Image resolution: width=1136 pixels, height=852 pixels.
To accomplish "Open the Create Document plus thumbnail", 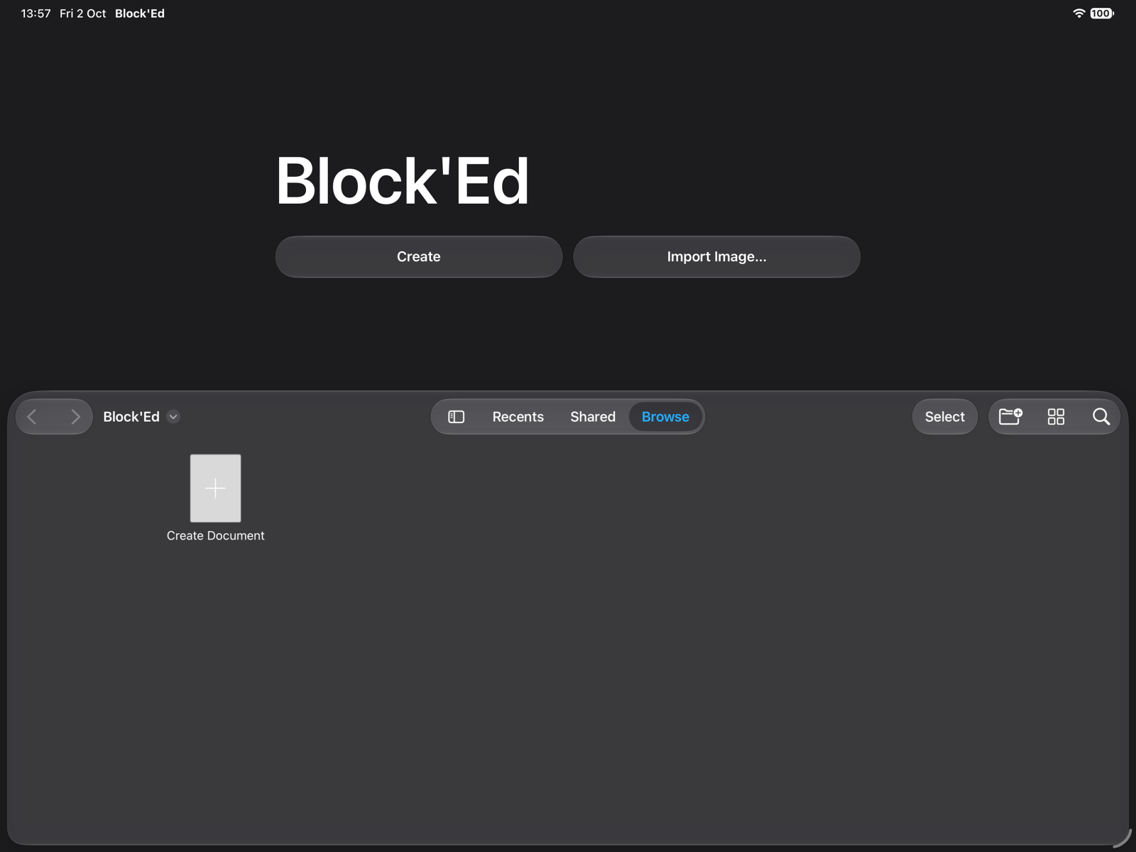I will pyautogui.click(x=216, y=488).
